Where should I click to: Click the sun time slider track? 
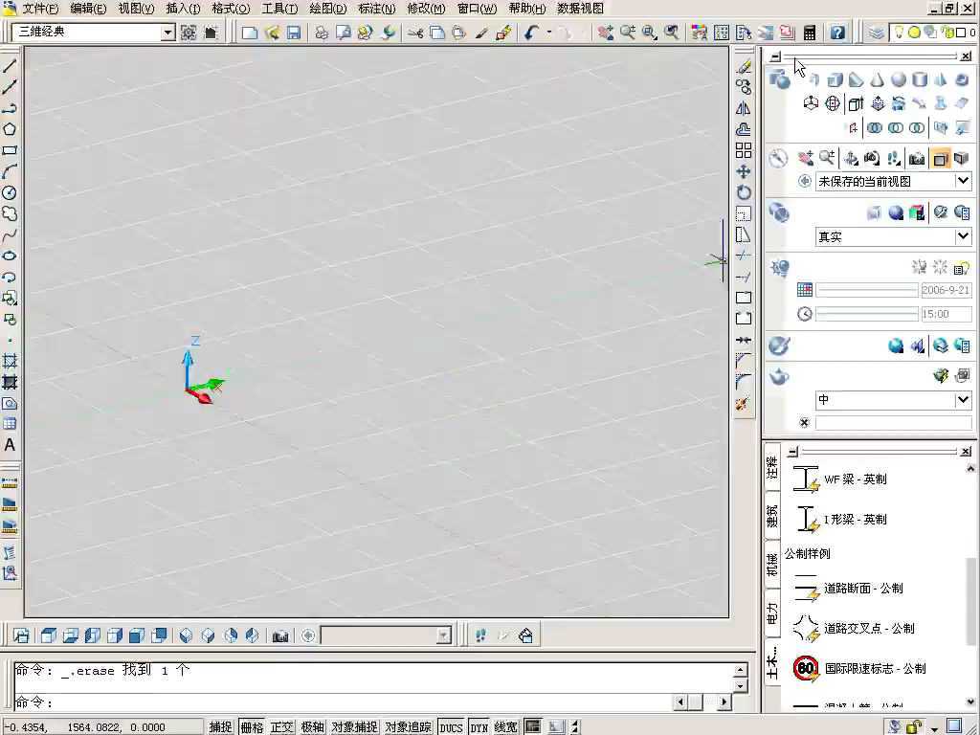pyautogui.click(x=867, y=314)
